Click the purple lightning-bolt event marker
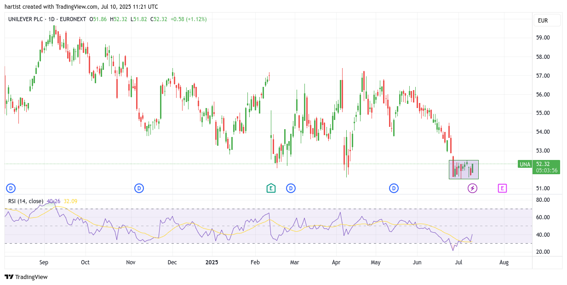The width and height of the screenshot is (567, 285). coord(472,188)
